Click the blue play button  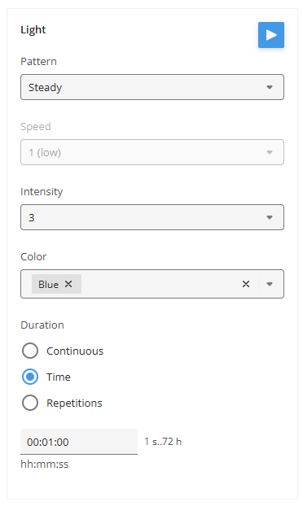(x=271, y=35)
